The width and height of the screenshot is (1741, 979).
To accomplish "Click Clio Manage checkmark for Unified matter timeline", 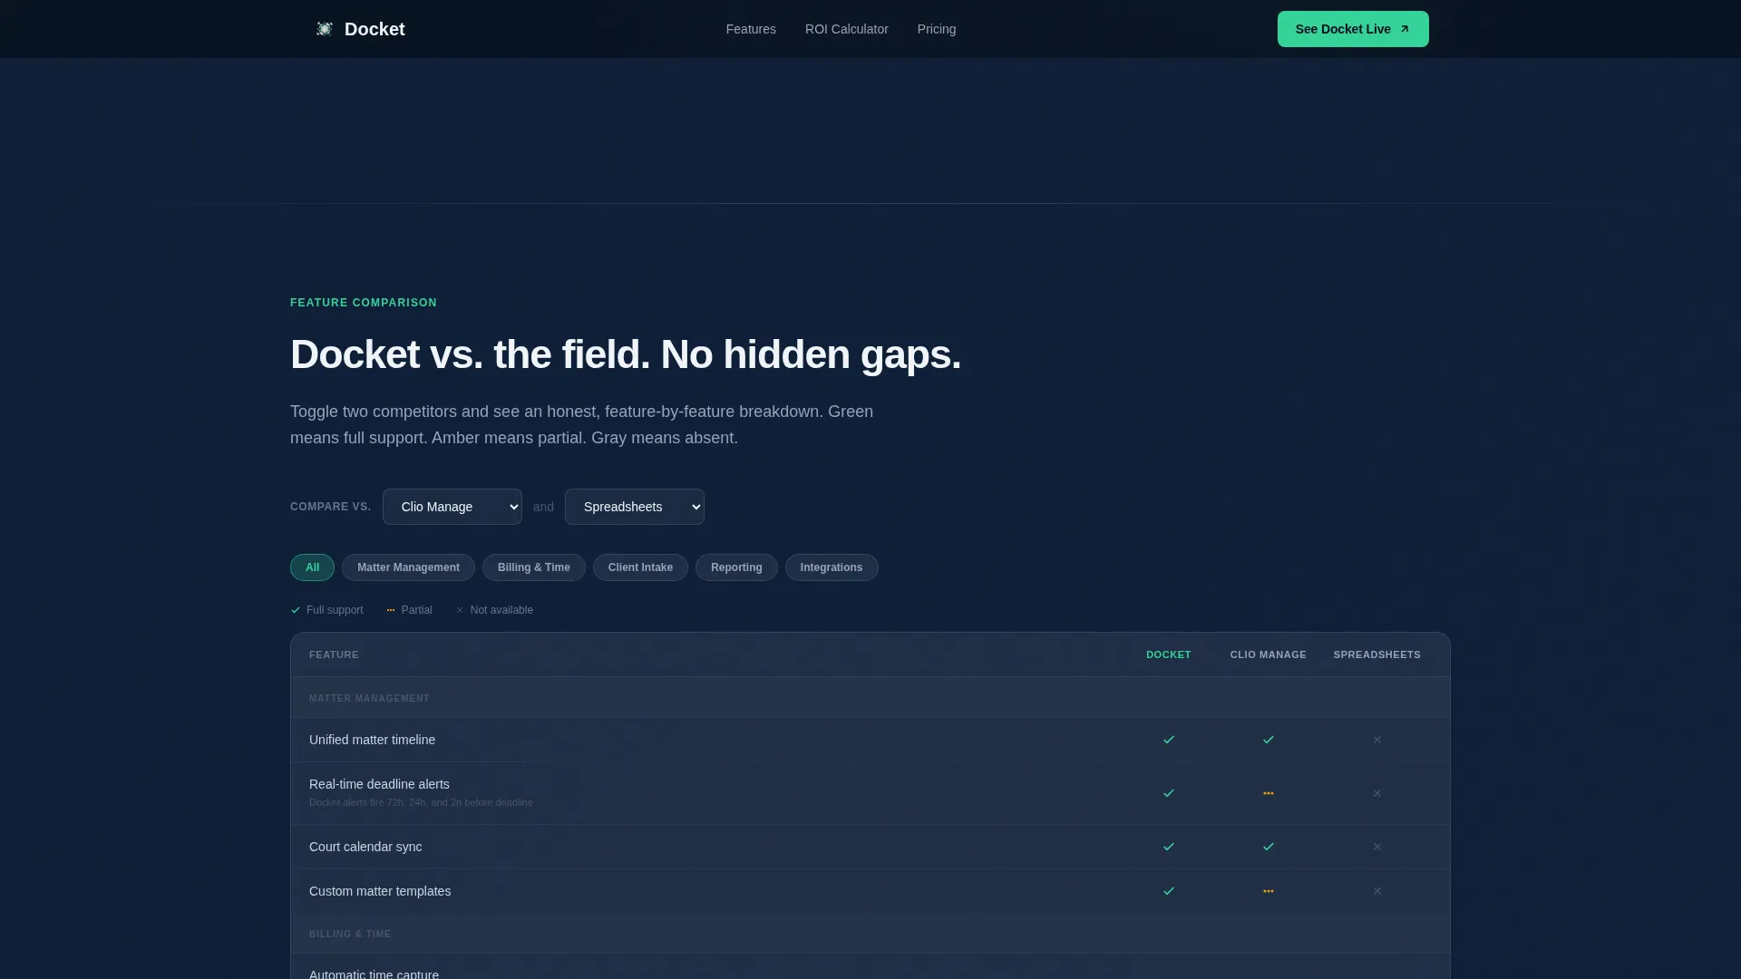I will 1269,740.
